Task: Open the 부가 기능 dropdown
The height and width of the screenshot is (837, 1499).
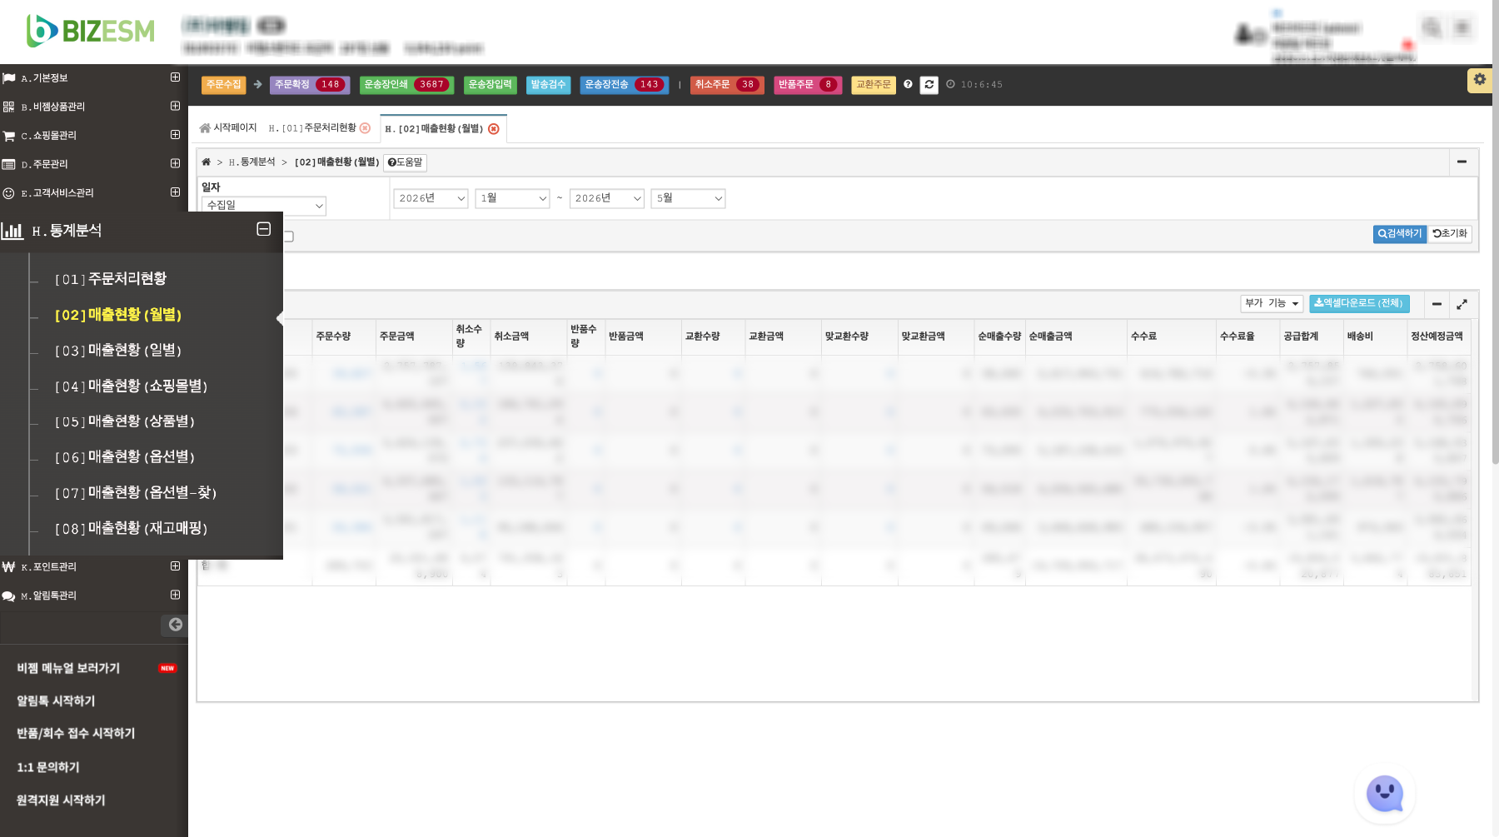Action: [1272, 303]
